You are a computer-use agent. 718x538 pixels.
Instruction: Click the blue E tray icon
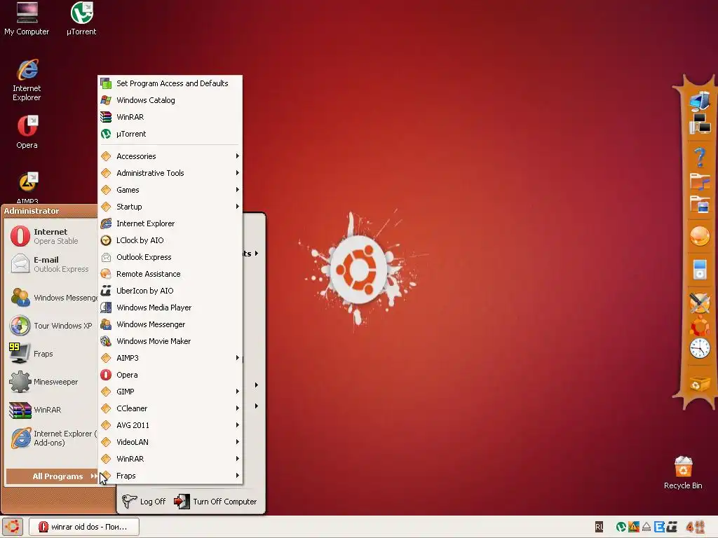(659, 527)
